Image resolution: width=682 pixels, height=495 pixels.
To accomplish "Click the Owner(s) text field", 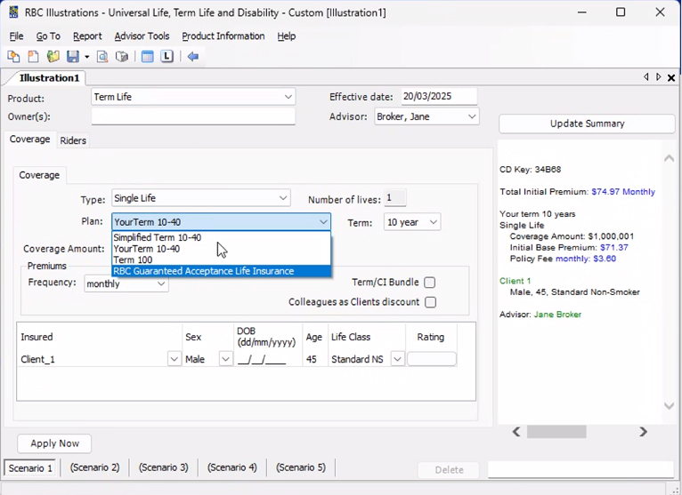I will point(193,116).
